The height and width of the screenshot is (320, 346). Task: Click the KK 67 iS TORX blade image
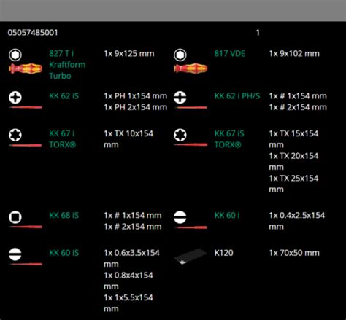[x=191, y=144]
